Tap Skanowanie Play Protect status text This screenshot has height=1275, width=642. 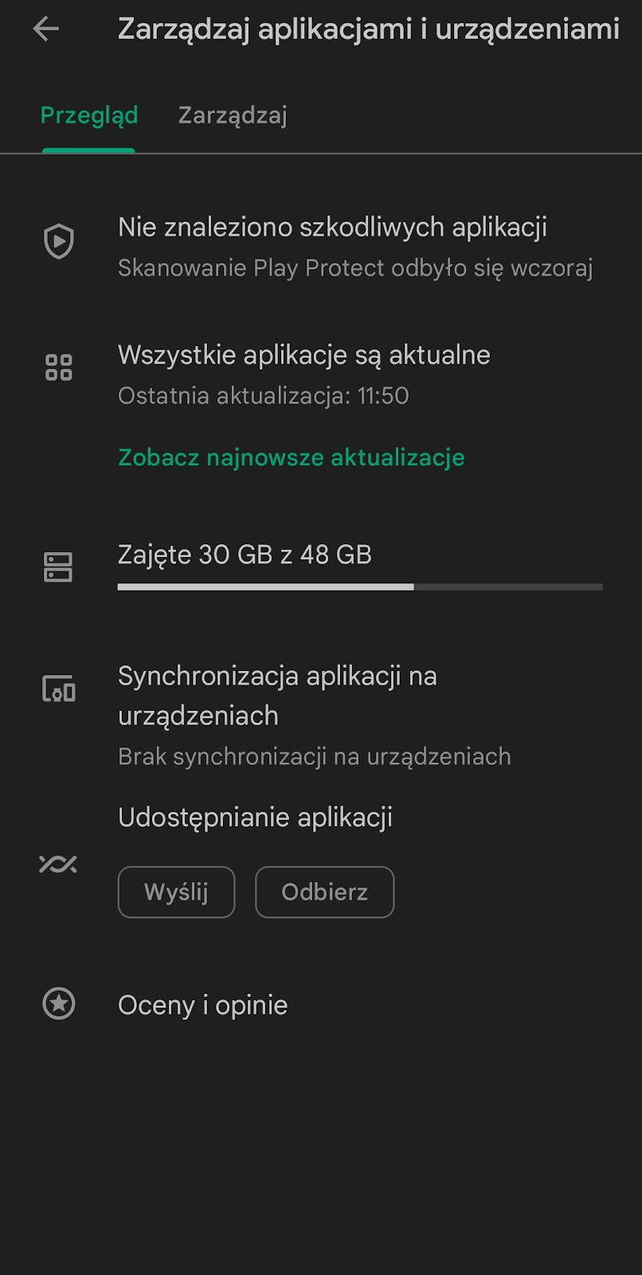coord(355,269)
